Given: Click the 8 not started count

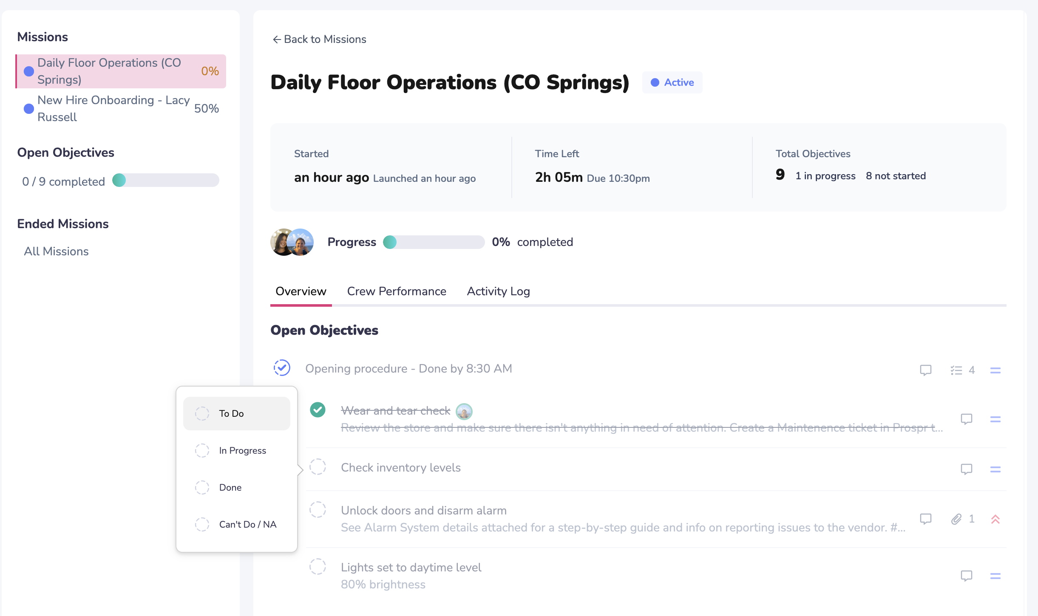Looking at the screenshot, I should click(896, 176).
